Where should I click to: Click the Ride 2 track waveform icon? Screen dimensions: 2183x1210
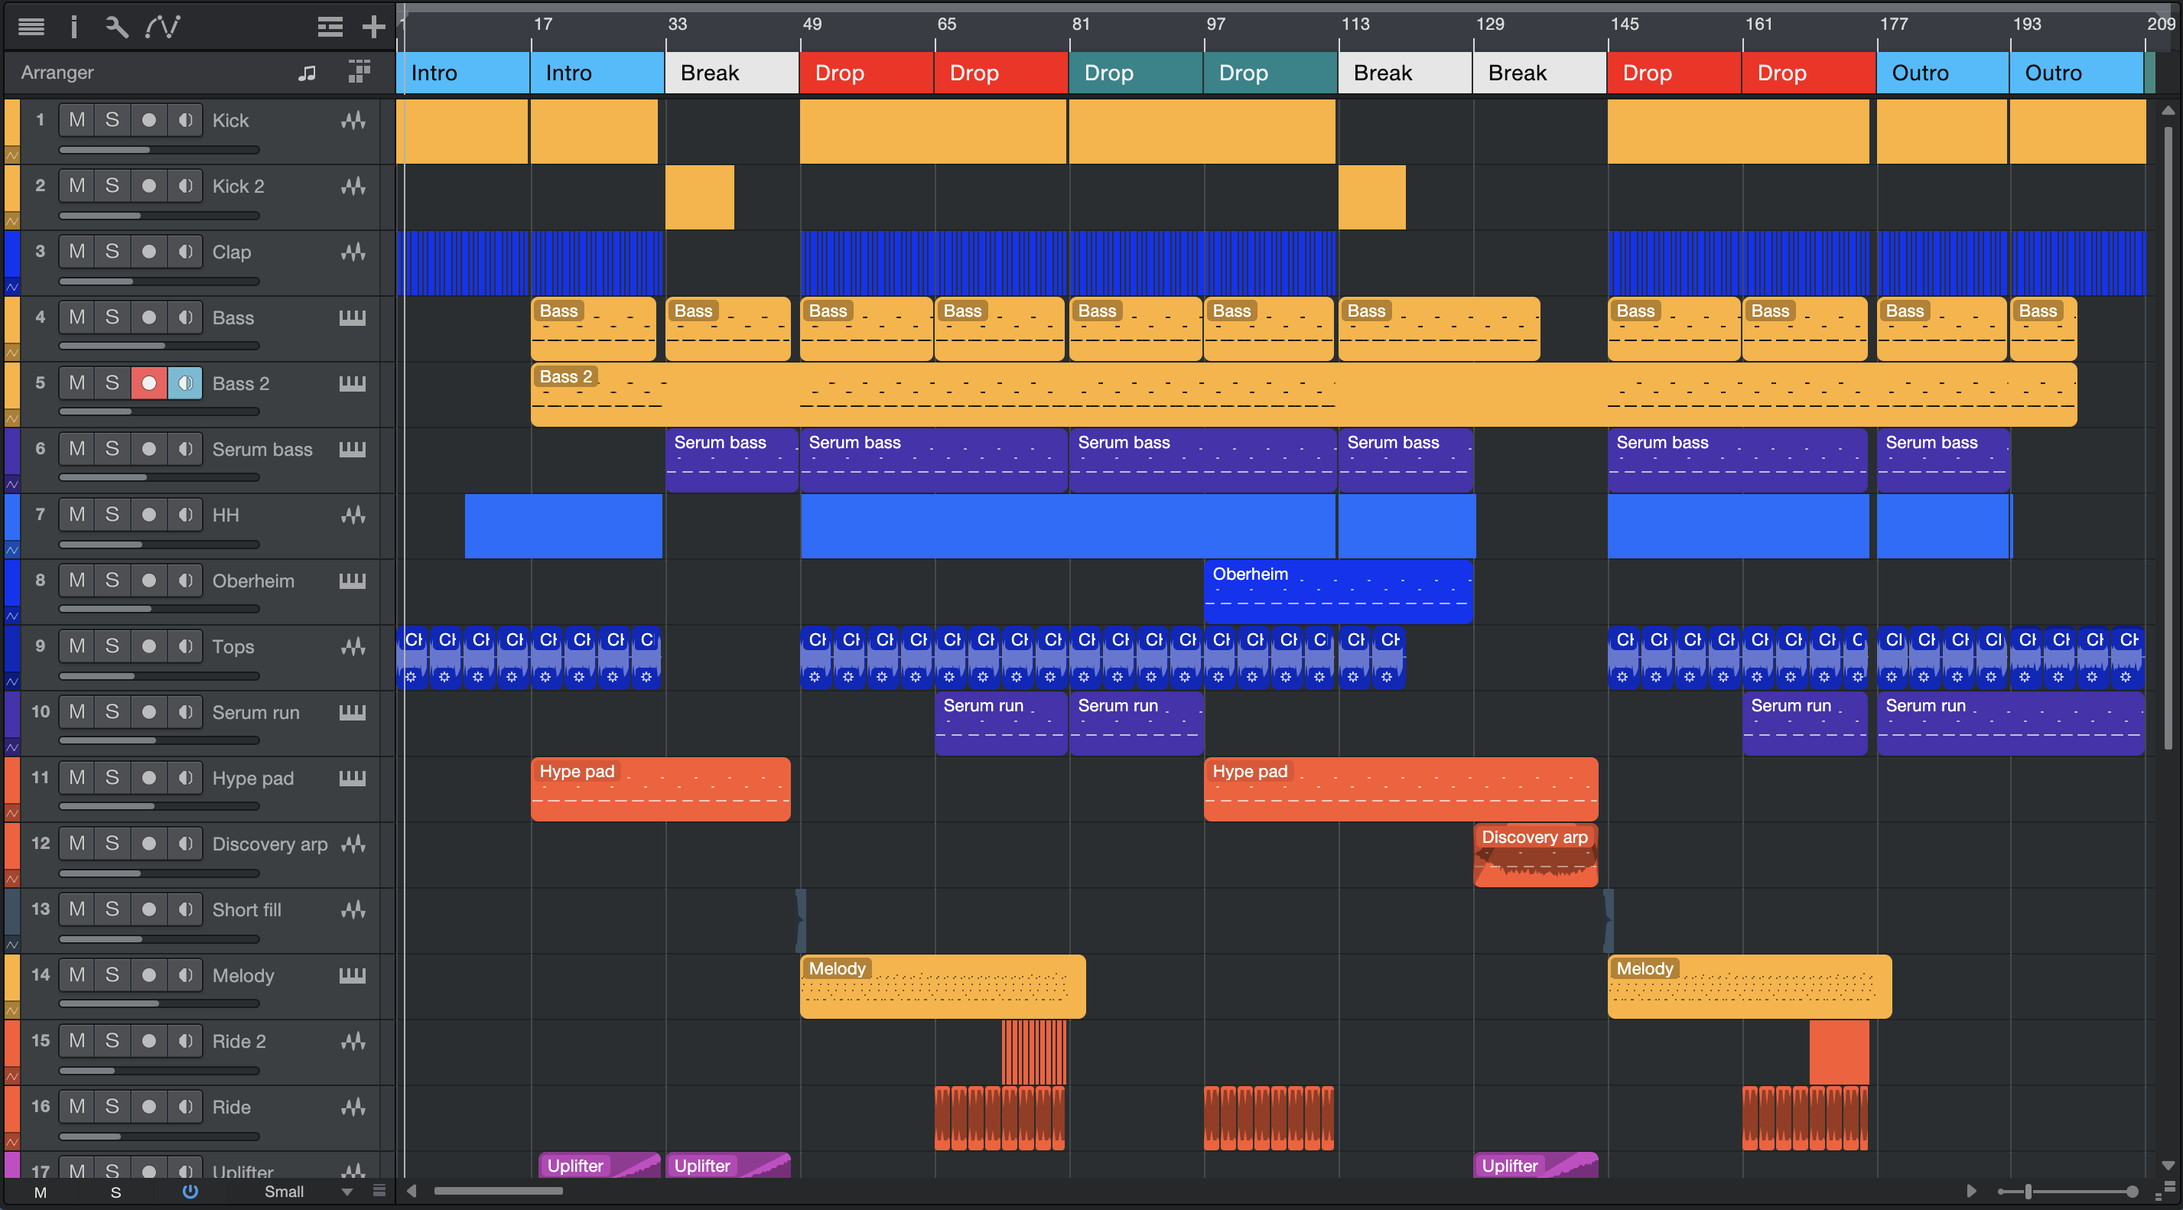coord(353,1040)
